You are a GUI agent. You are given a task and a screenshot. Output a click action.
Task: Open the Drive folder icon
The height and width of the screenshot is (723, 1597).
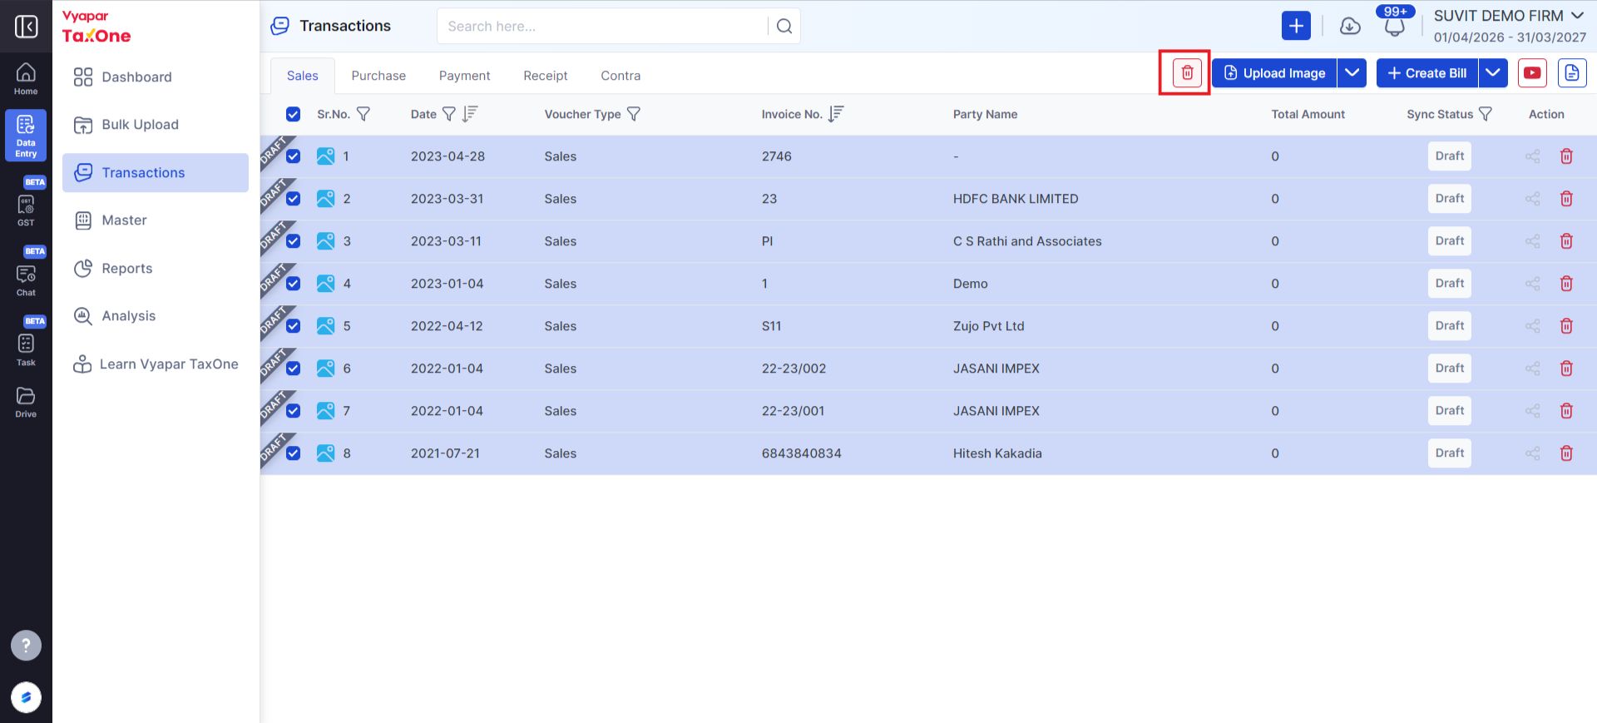(26, 402)
